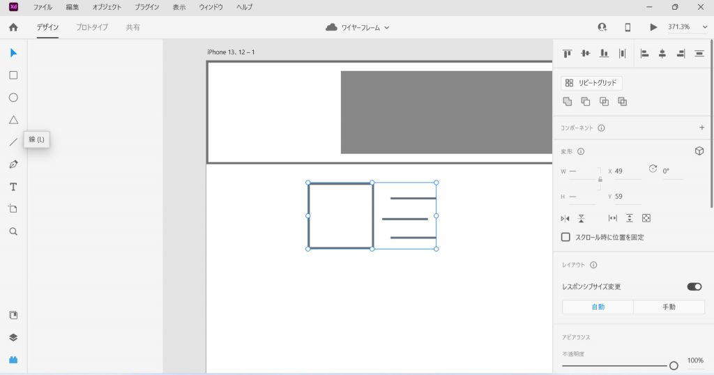Select 自動 responsive resize mode
This screenshot has height=375, width=714.
(598, 307)
